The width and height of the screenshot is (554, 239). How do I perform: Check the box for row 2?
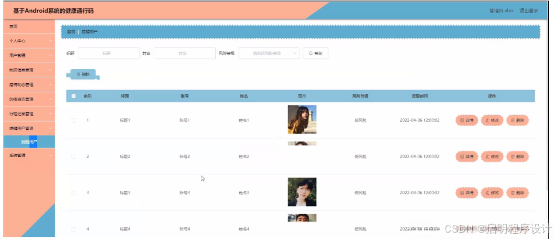[x=73, y=156]
